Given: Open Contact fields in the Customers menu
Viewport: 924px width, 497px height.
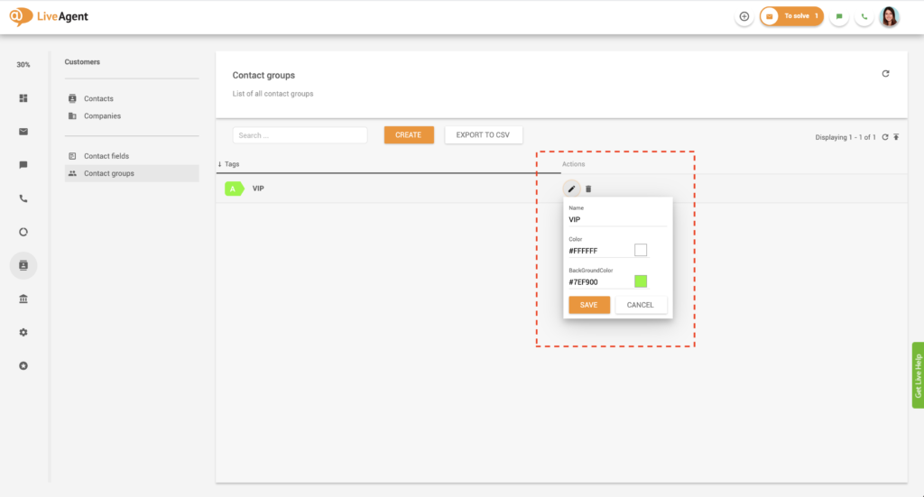Looking at the screenshot, I should click(x=106, y=156).
